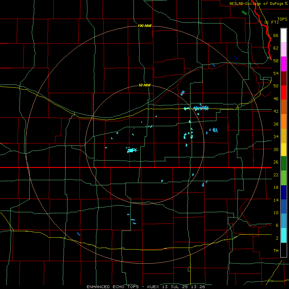289x289 pixels.
Task: Click the light green legend swatch
Action: coord(284,178)
